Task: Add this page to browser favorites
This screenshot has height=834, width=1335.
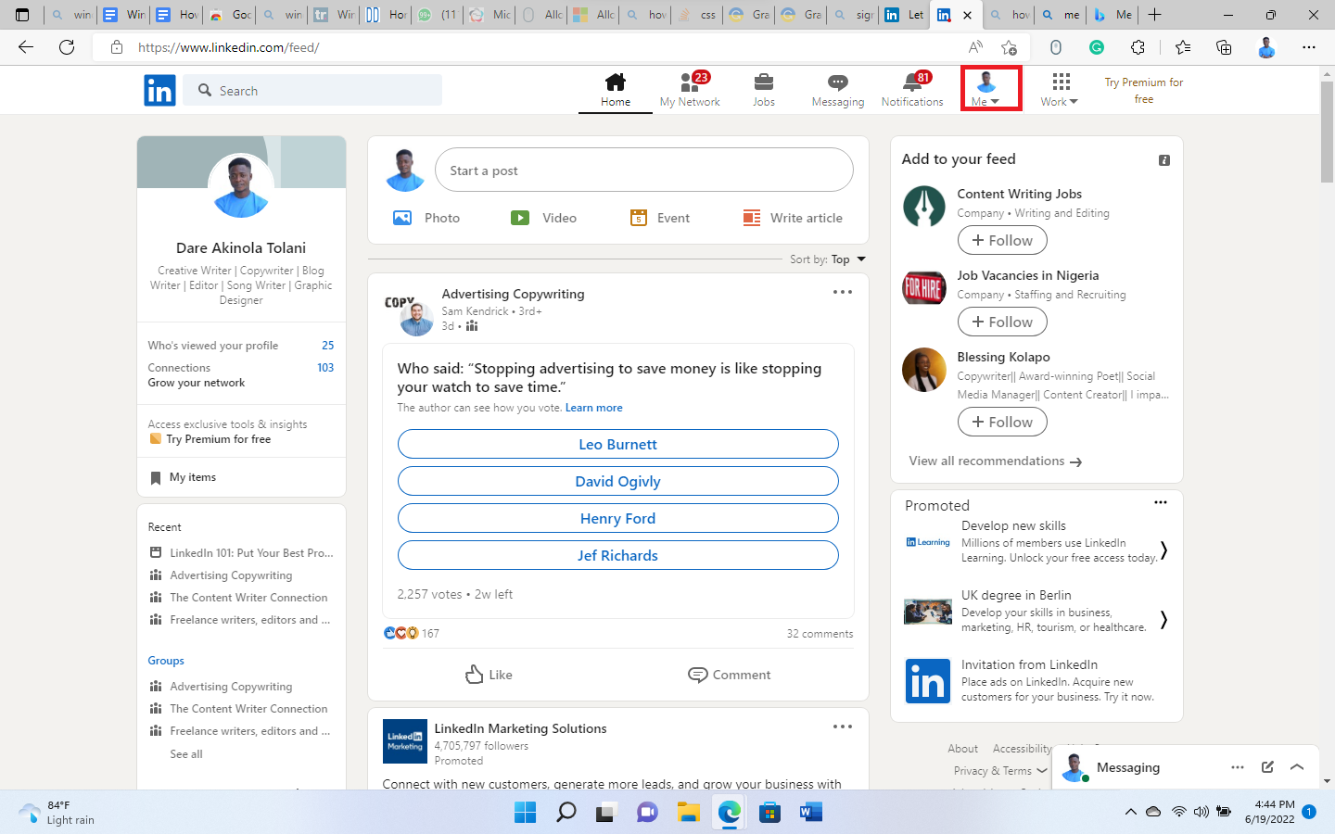Action: coord(1009,47)
